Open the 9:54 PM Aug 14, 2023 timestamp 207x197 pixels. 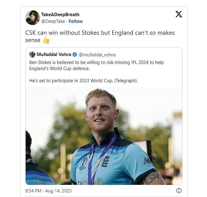coord(48,191)
